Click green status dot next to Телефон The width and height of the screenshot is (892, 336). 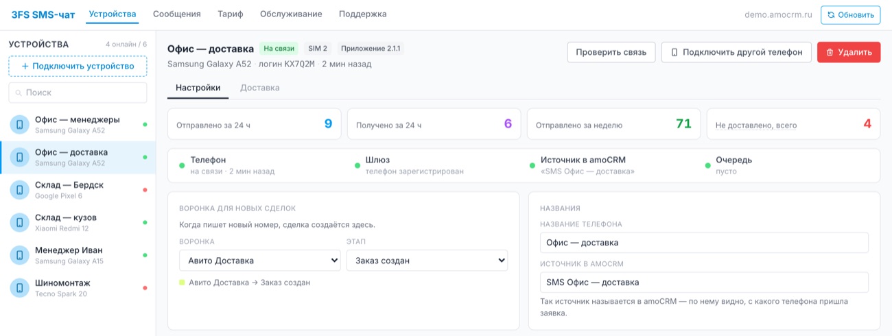pyautogui.click(x=182, y=165)
